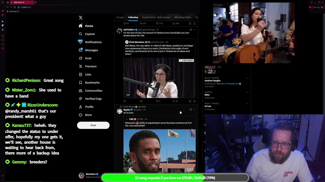Viewport: 325px width, 182px height.
Task: Click the Profile person icon
Action: 80,107
